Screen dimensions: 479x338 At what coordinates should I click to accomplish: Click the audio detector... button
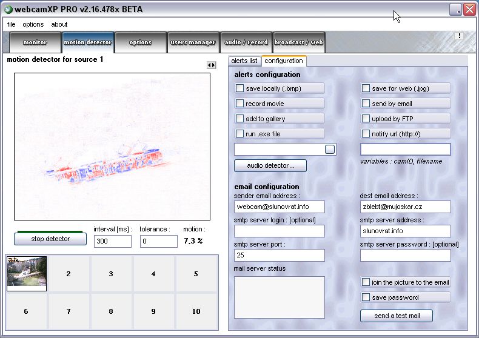[270, 165]
